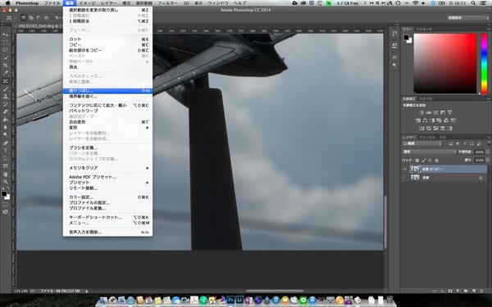The image size is (492, 307).
Task: Expand the メモリをクリア submenu
Action: 108,168
